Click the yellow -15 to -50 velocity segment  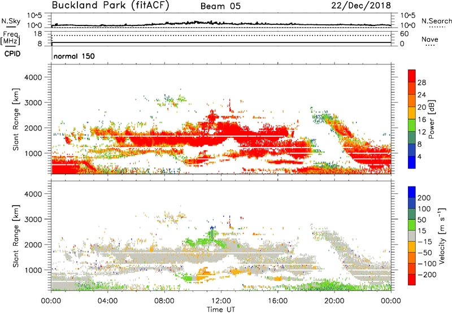pos(412,247)
